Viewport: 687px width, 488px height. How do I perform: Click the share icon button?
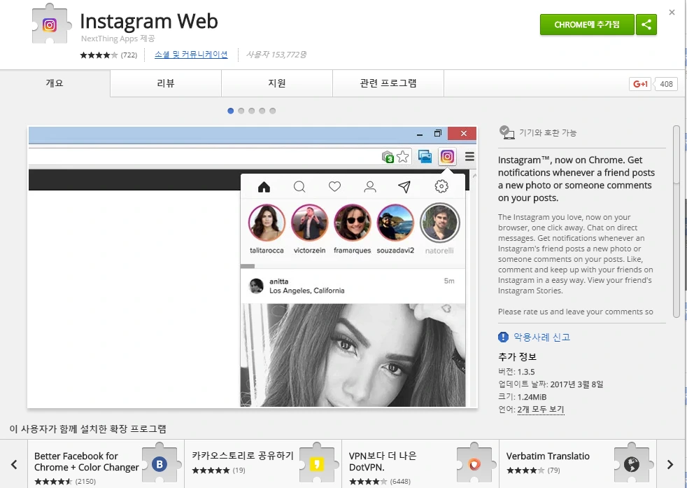646,25
